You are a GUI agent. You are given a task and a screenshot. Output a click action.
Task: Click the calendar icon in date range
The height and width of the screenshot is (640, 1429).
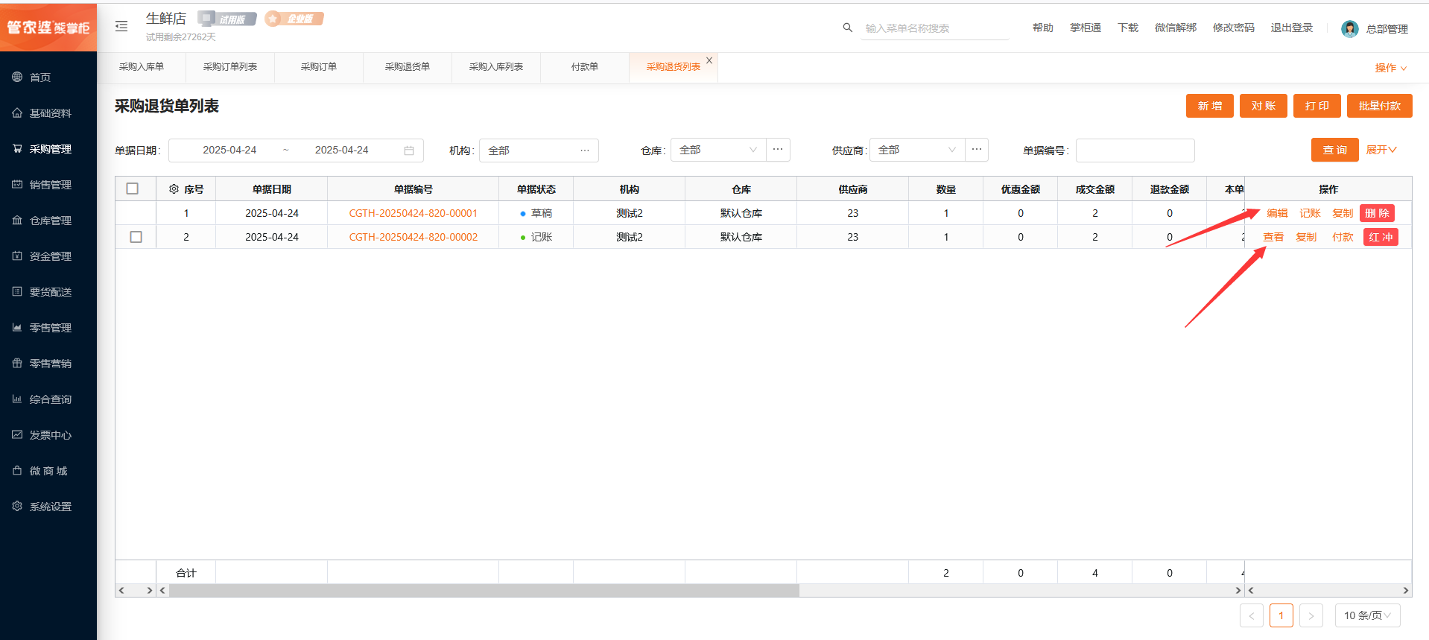pyautogui.click(x=409, y=151)
